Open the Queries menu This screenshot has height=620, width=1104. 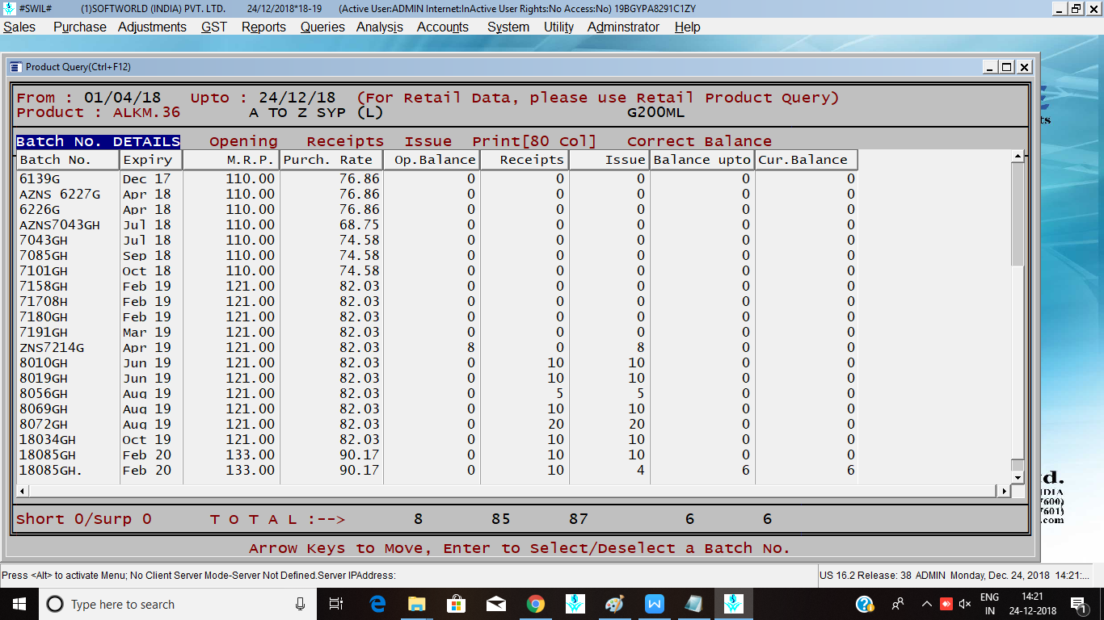click(x=322, y=27)
